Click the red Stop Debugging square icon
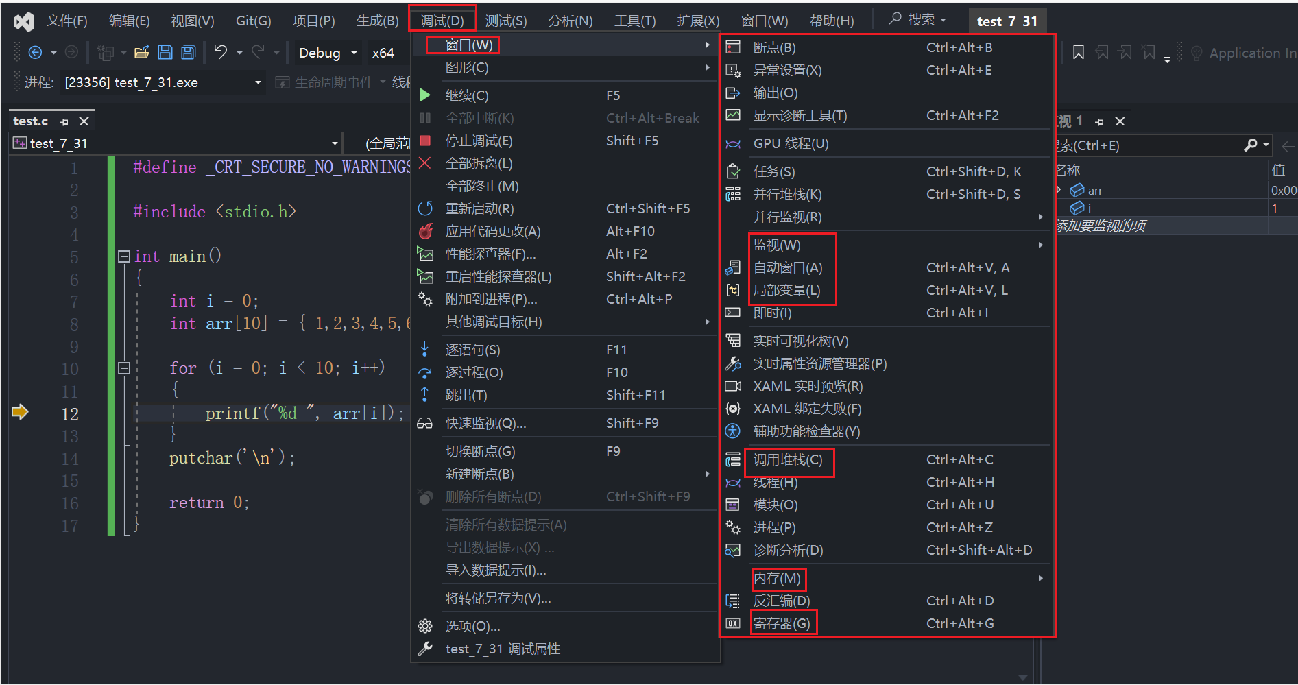The image size is (1298, 685). click(425, 141)
